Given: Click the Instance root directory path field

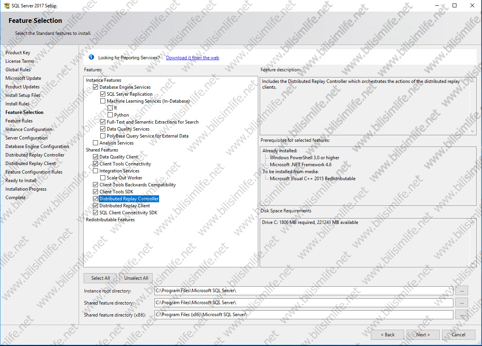Looking at the screenshot, I should click(304, 291).
